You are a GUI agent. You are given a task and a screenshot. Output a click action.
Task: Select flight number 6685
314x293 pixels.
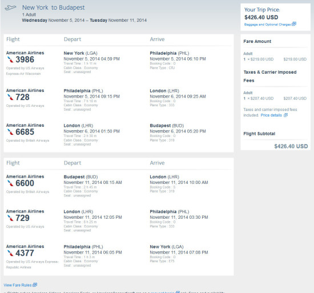point(25,132)
